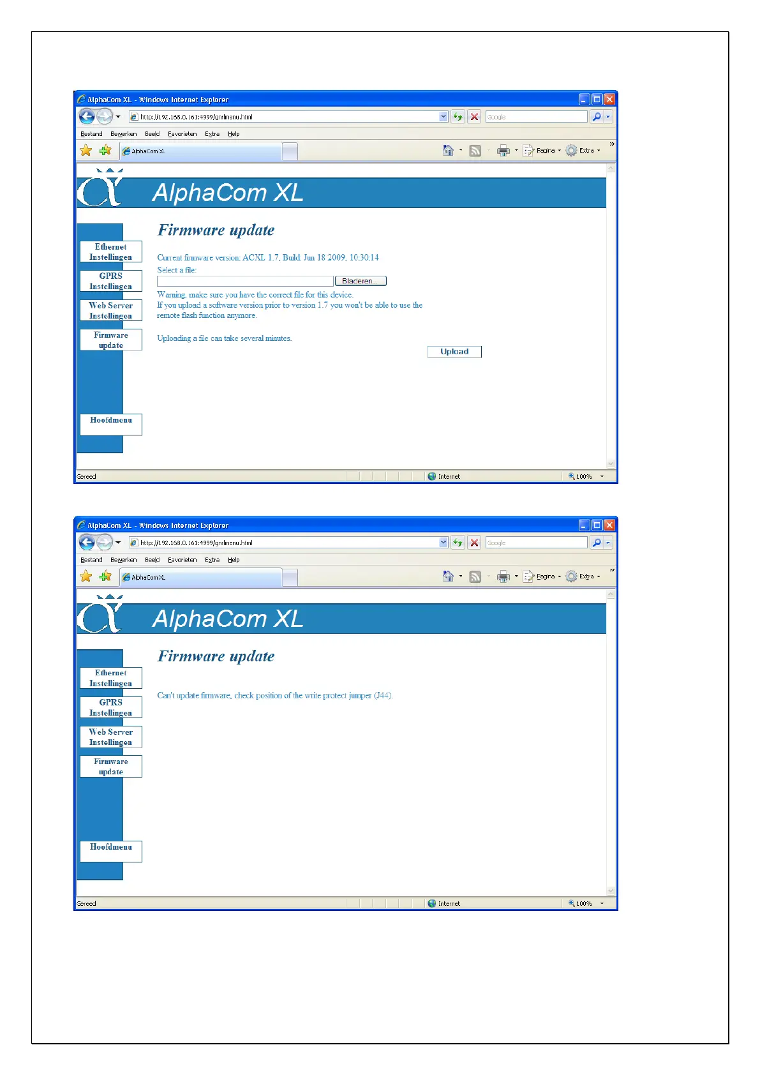Click RSS feeds icon in bottom browser window
Image resolution: width=760 pixels, height=1075 pixels.
(x=475, y=577)
